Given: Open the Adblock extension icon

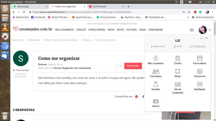Looking at the screenshot, I should pos(195,12).
